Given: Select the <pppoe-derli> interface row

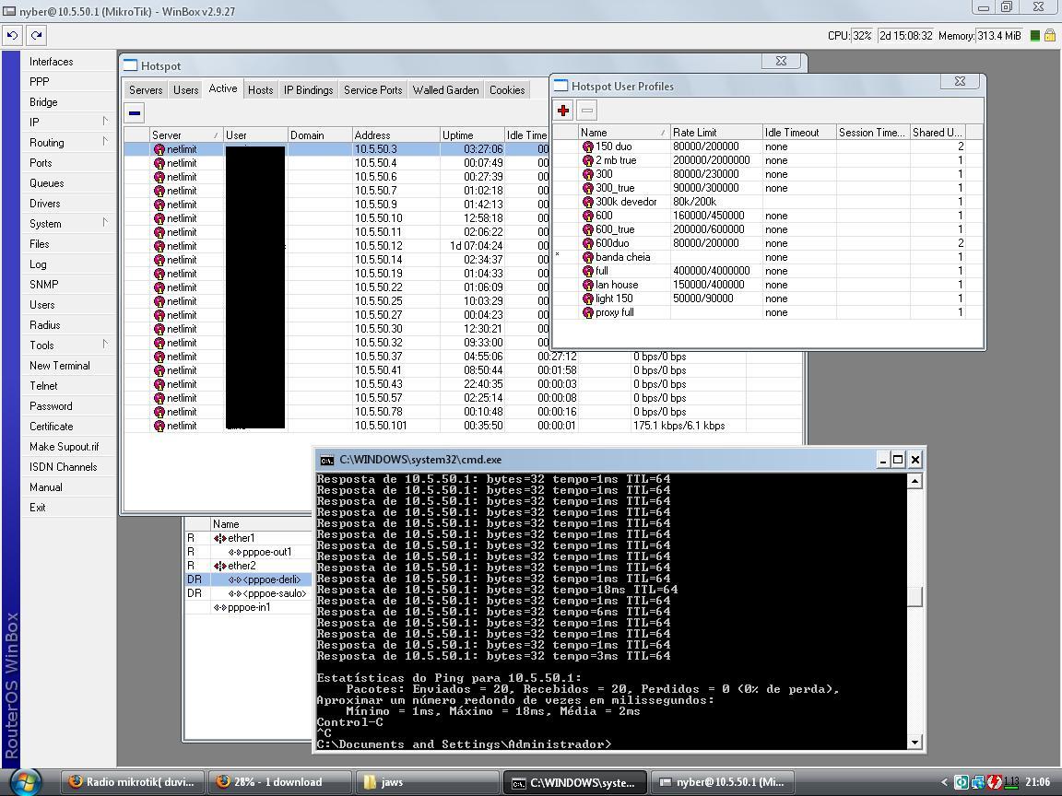Looking at the screenshot, I should 248,580.
